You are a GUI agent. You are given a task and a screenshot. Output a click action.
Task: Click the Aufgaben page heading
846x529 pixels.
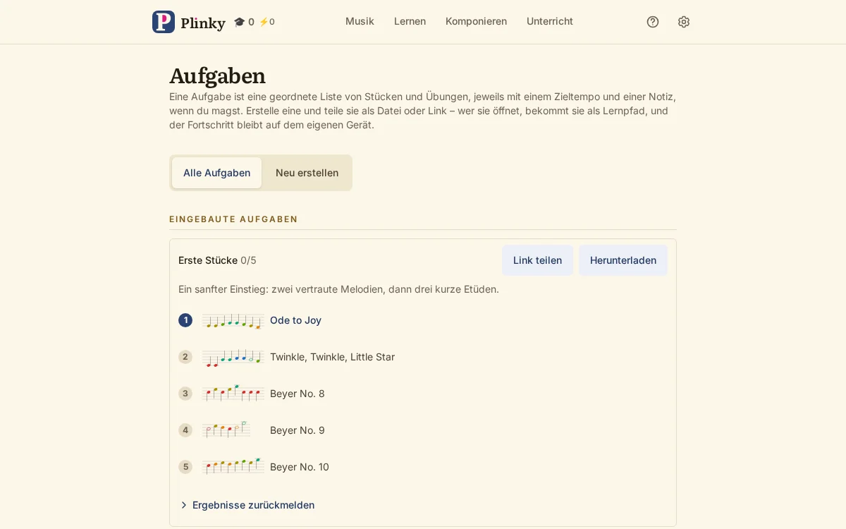(217, 75)
